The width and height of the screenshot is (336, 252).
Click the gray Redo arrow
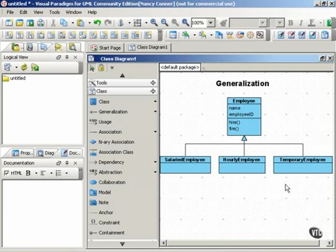108,23
